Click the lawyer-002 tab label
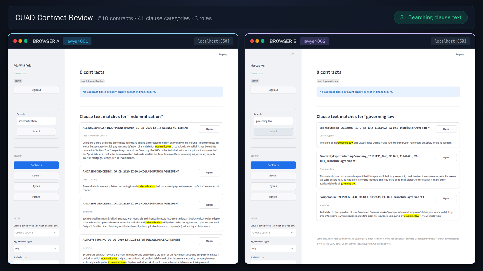This screenshot has width=483, height=271. pos(314,41)
